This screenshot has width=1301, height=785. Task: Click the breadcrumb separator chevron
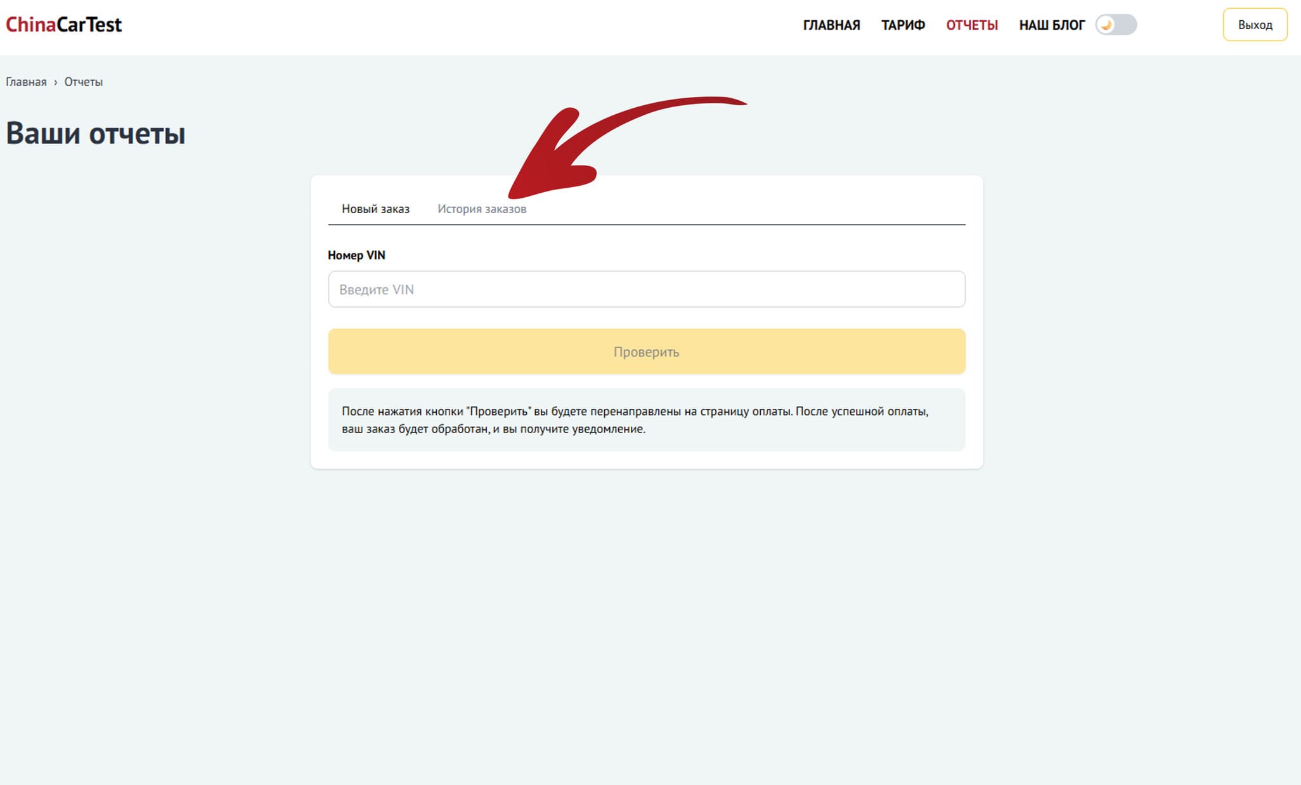pyautogui.click(x=55, y=82)
